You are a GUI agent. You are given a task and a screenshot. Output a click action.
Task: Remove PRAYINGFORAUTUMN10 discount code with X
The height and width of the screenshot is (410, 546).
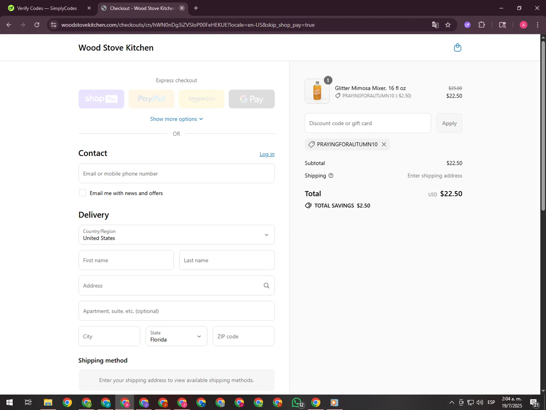(x=384, y=144)
